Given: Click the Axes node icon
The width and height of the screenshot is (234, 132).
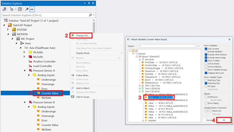Looking at the screenshot, I should (x=22, y=43).
